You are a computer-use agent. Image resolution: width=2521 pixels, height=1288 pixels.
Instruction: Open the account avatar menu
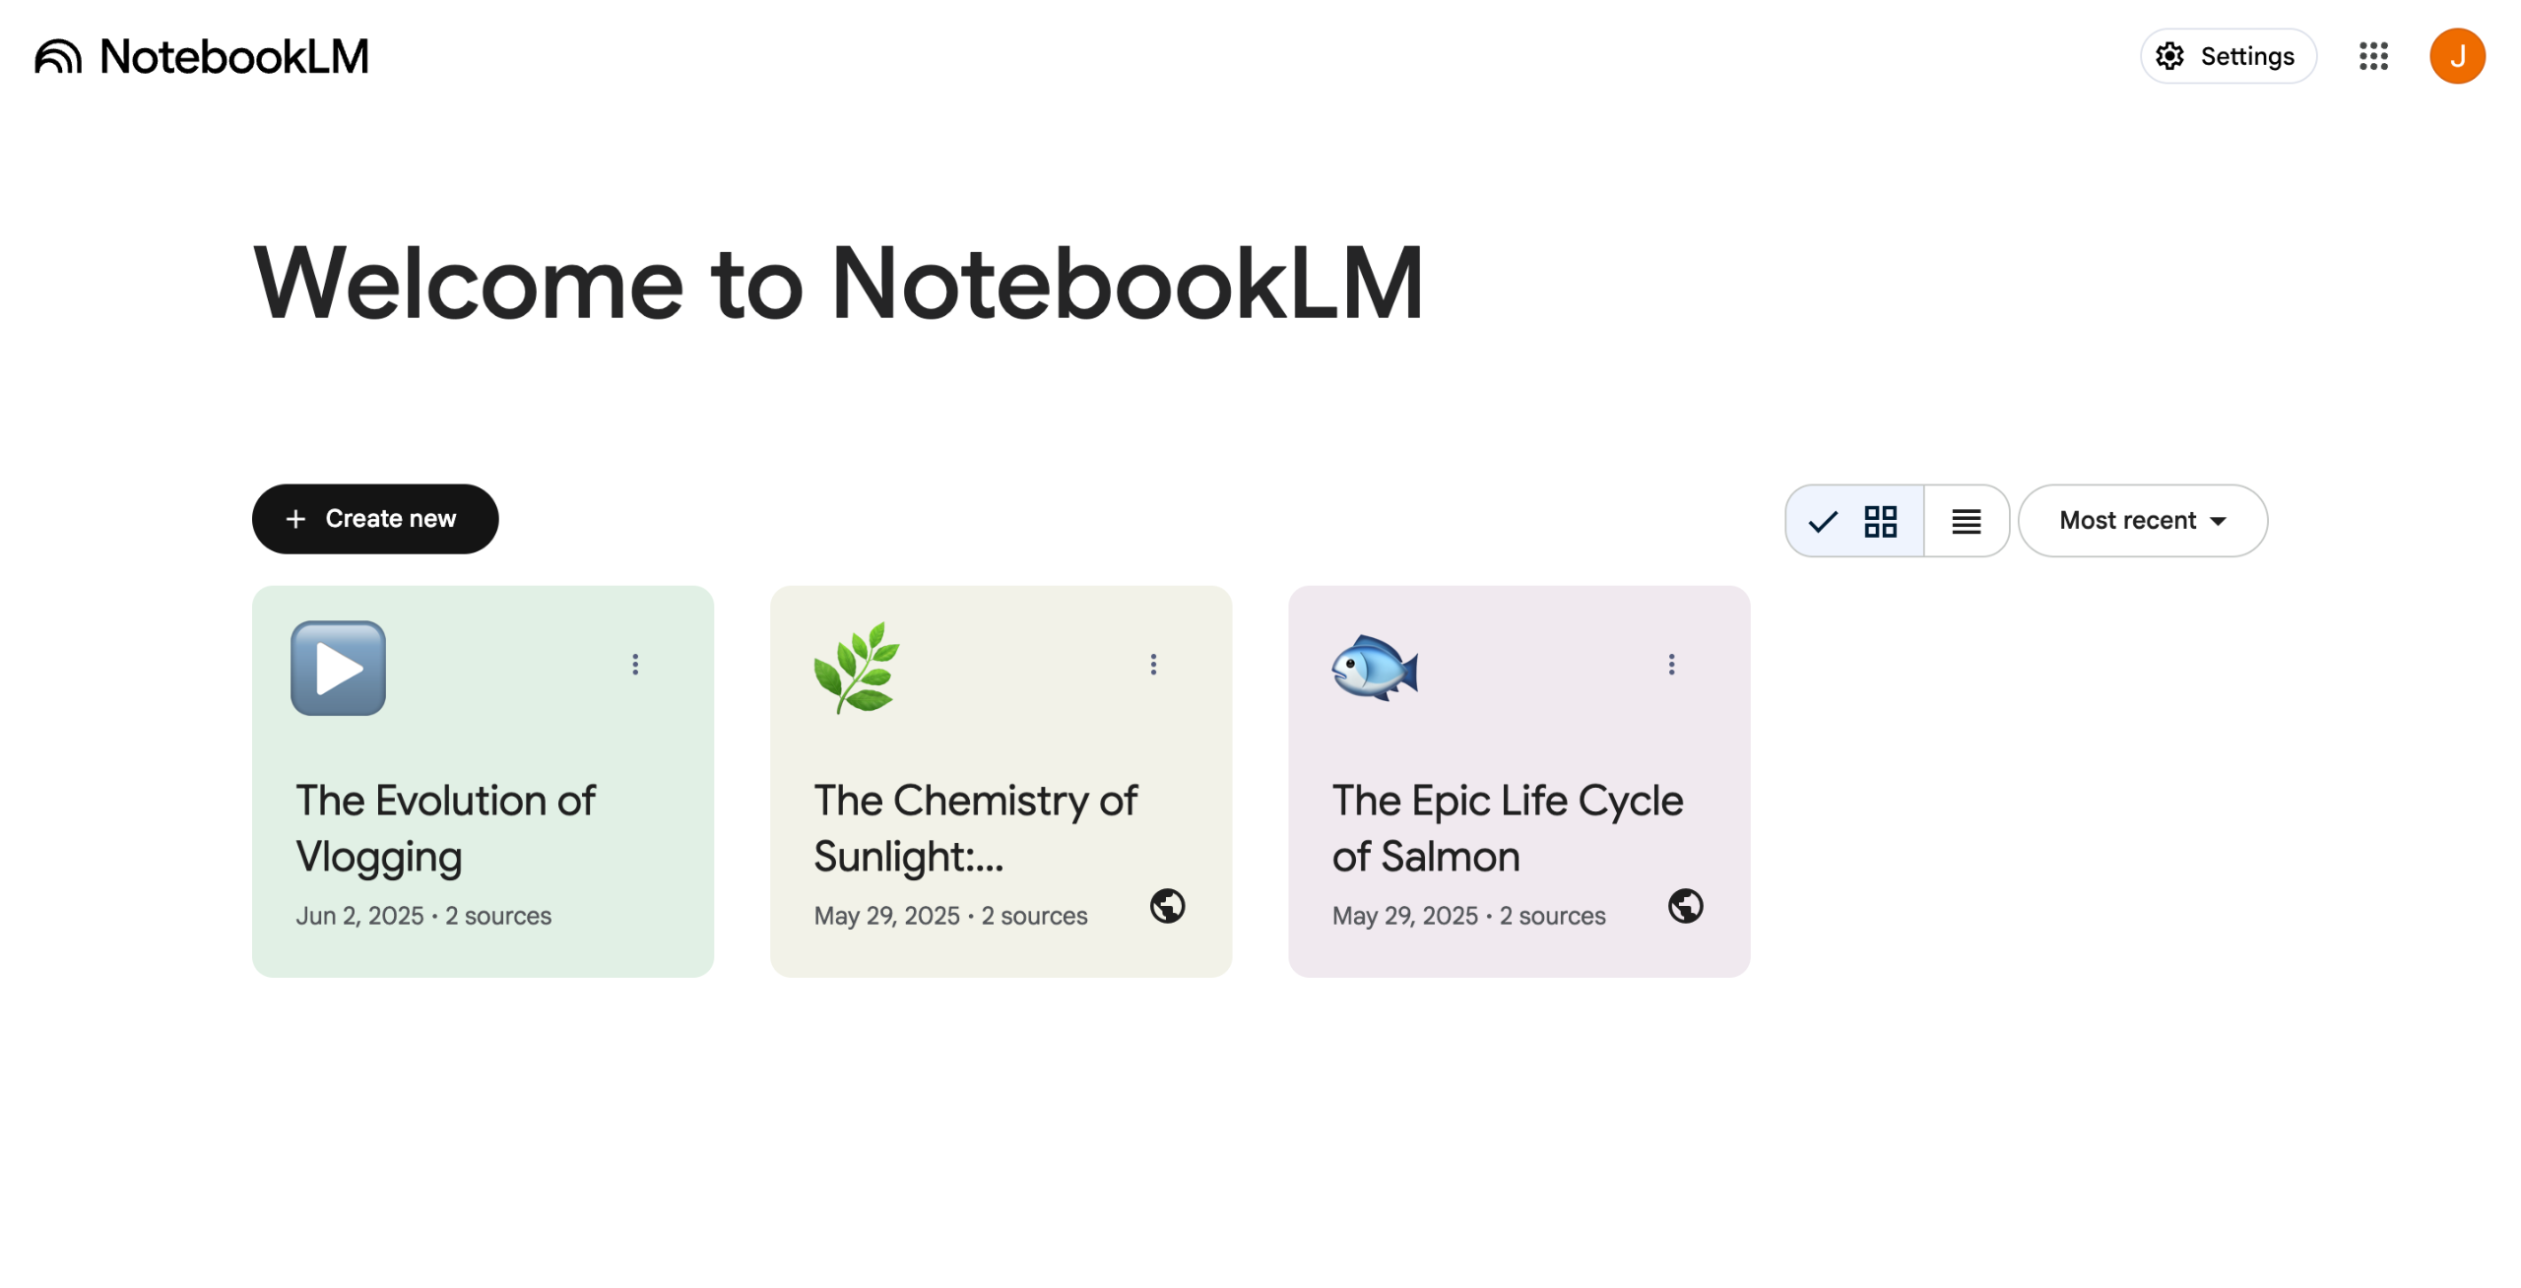(2456, 56)
